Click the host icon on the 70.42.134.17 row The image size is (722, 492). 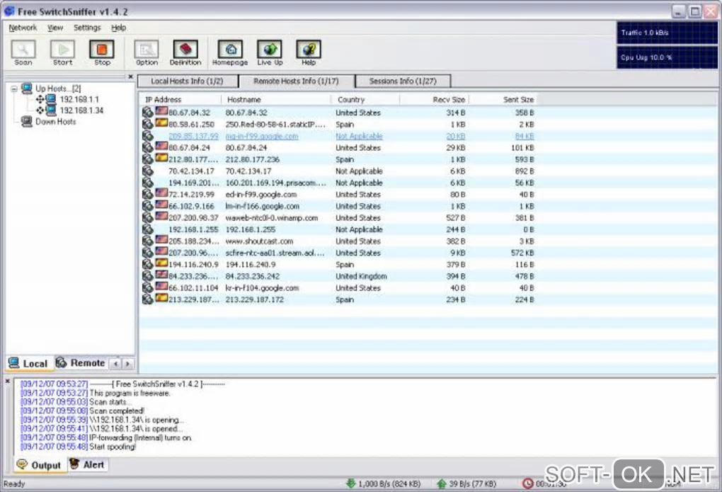tap(147, 171)
